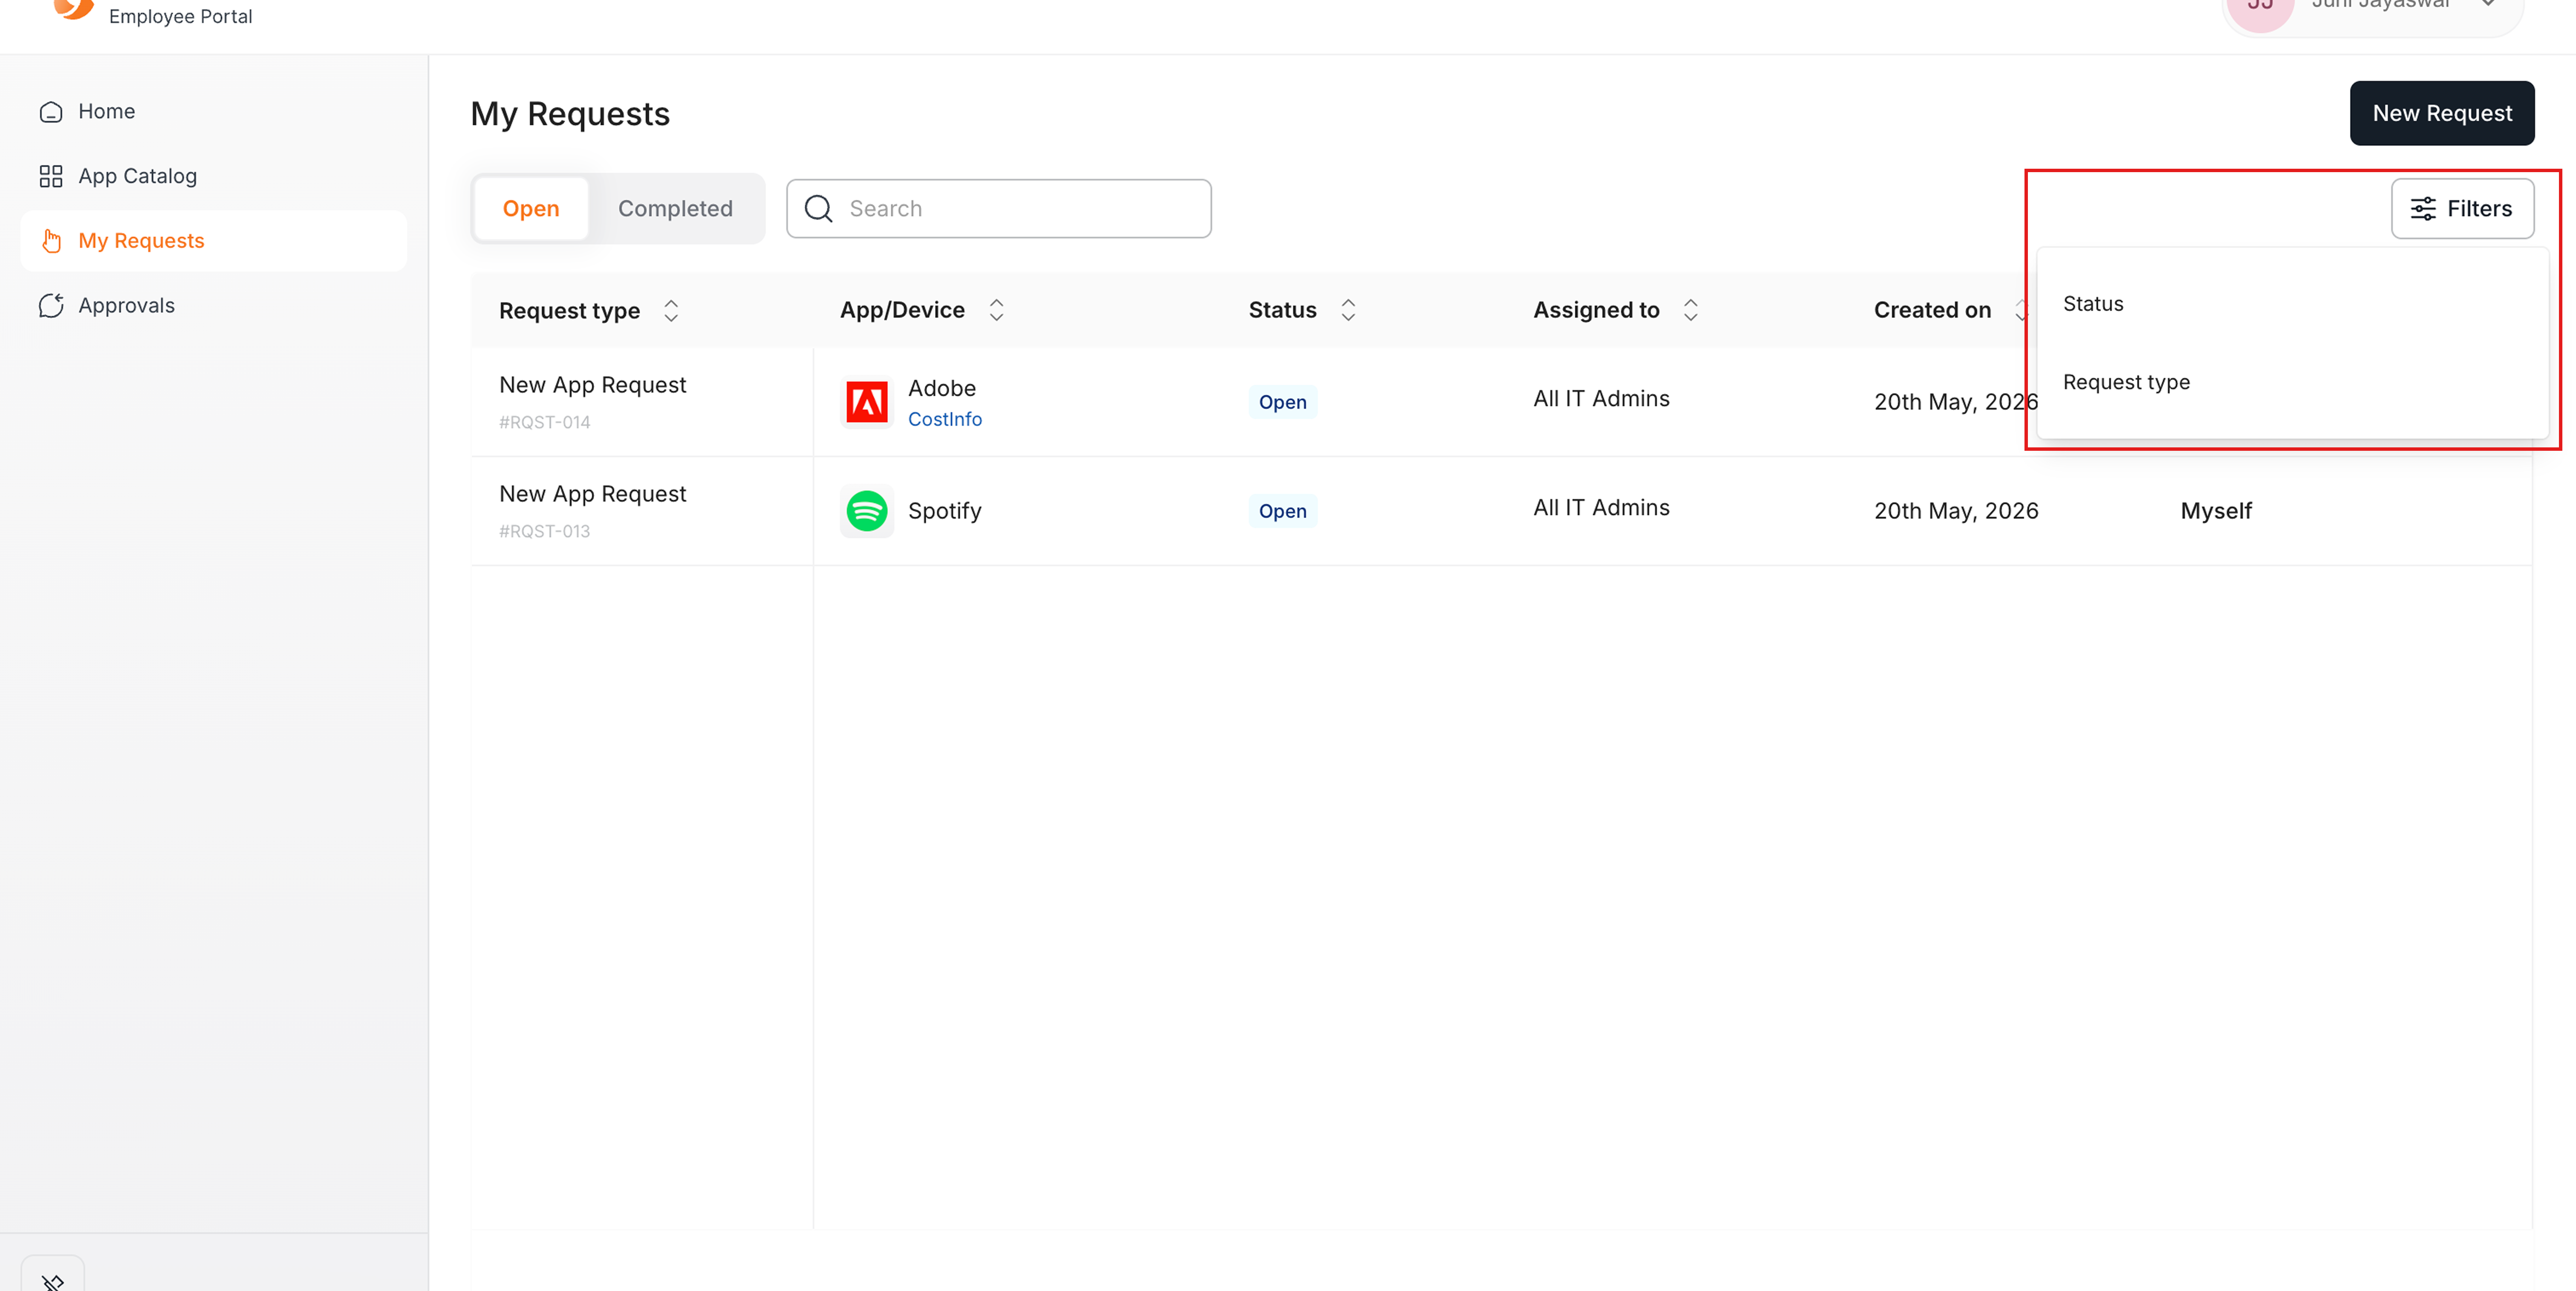Click the Open status badge for Adobe

[x=1283, y=402]
